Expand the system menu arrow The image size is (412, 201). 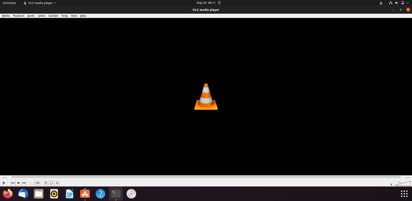[x=408, y=3]
